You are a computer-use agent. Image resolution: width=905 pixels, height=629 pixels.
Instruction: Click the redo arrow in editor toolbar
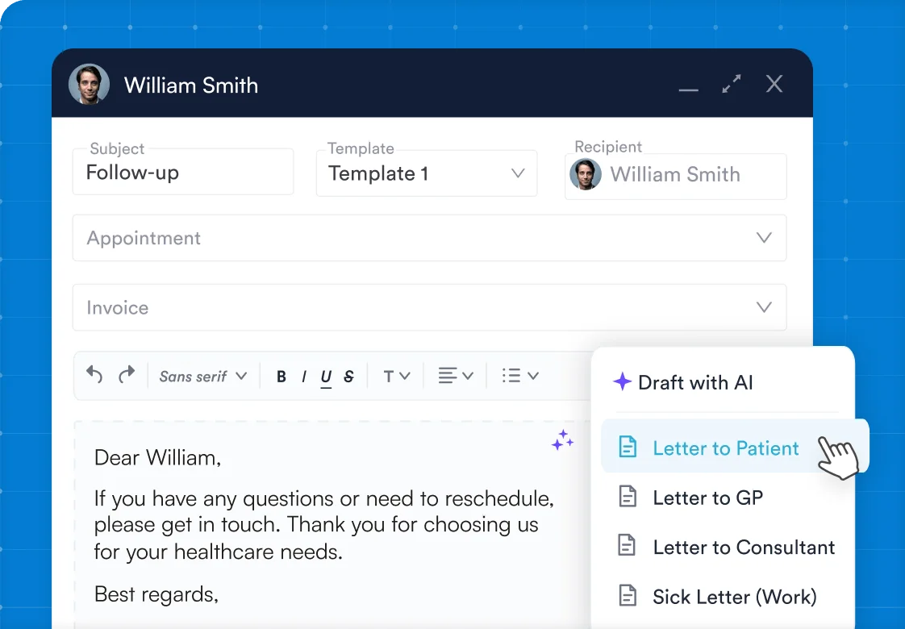coord(127,375)
